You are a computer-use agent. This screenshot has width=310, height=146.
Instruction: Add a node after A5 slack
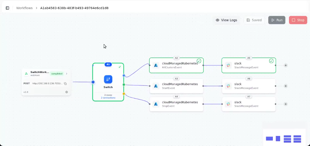(286, 65)
